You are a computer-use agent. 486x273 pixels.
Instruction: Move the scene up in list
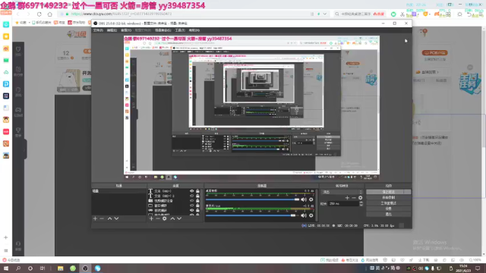click(109, 218)
